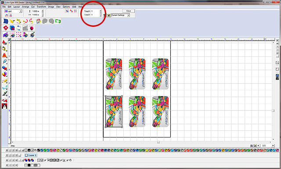This screenshot has width=281, height=169.
Task: Click the crossed-out eye icon
Action: point(32,35)
